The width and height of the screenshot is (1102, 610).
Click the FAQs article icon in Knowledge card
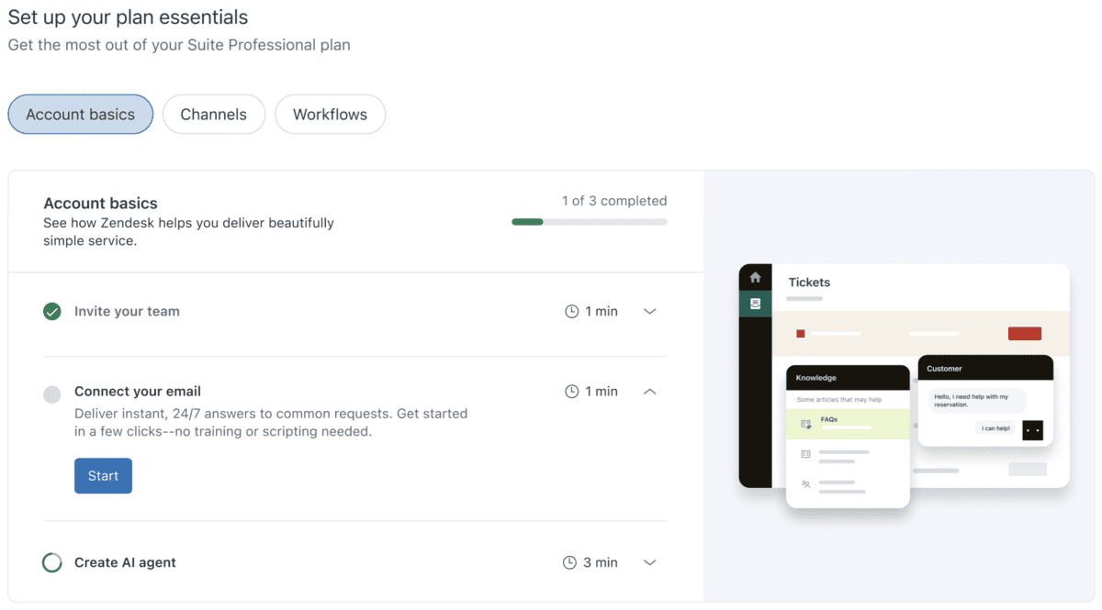(805, 424)
